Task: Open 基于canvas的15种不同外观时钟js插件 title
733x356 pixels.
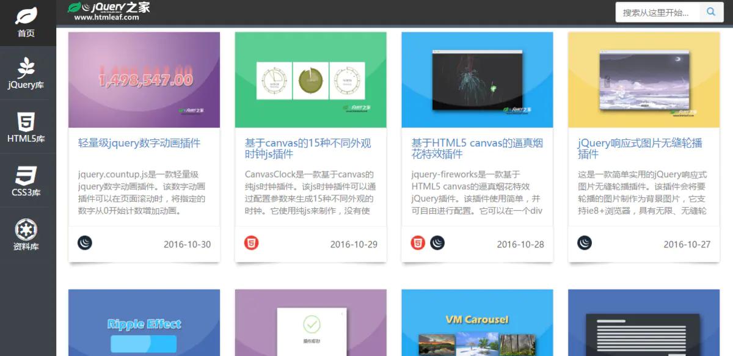Action: [x=308, y=149]
